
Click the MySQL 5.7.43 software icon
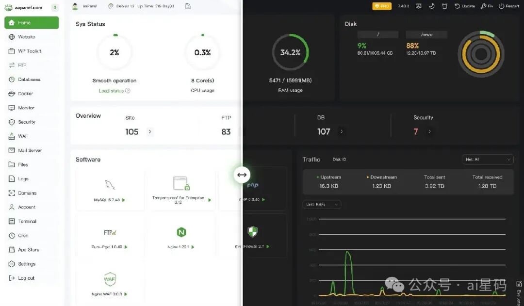click(x=110, y=184)
